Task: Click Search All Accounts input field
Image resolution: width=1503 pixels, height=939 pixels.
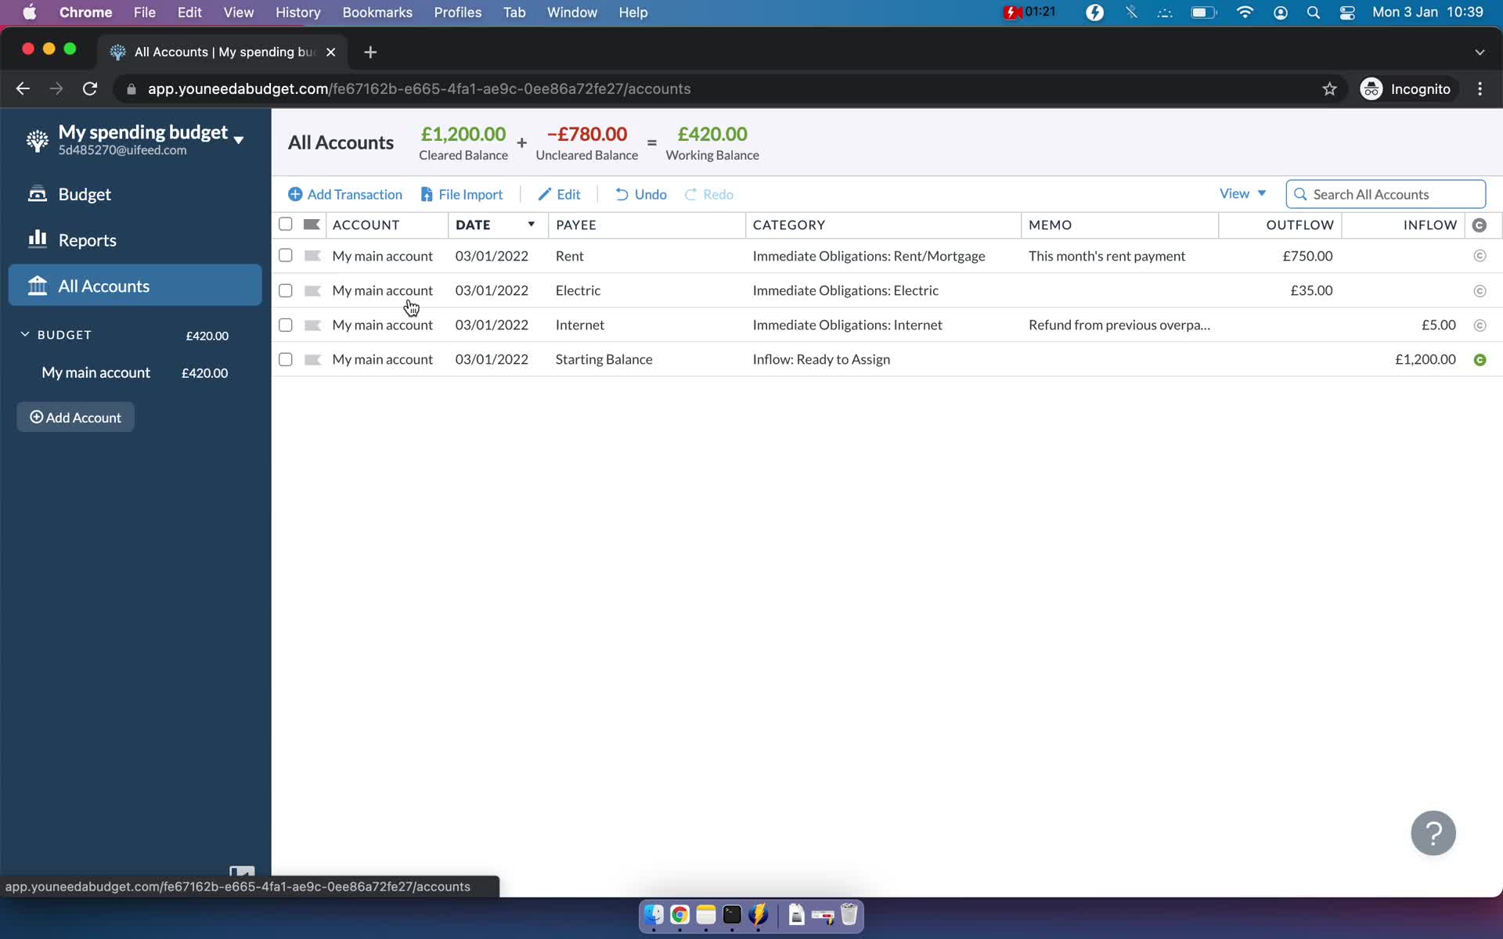Action: [1386, 193]
